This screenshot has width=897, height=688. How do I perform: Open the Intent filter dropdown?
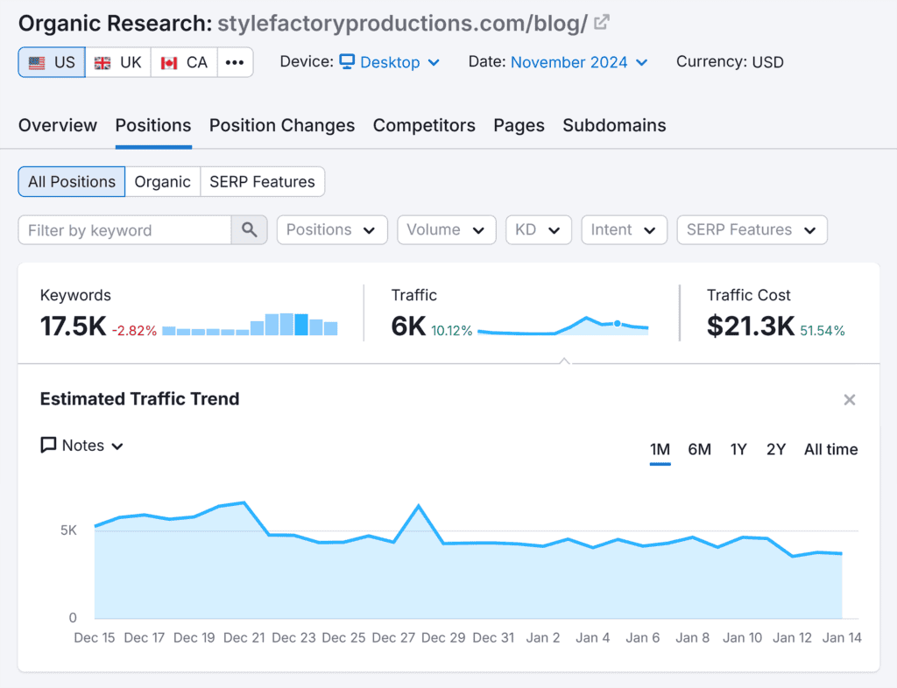pos(624,229)
